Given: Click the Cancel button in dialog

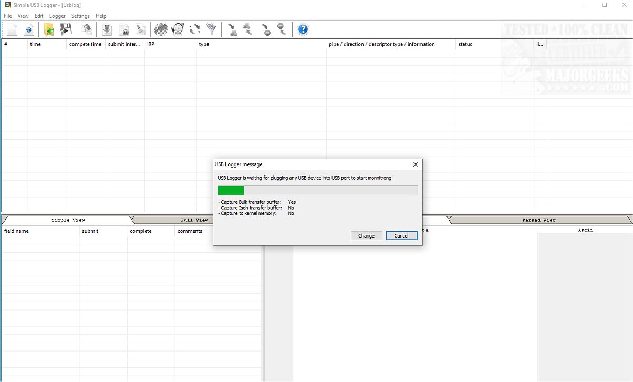Looking at the screenshot, I should 401,236.
